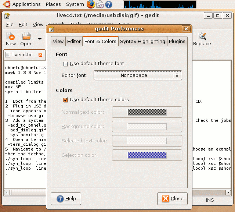
Task: Switch to the Editor tab
Action: (x=74, y=41)
